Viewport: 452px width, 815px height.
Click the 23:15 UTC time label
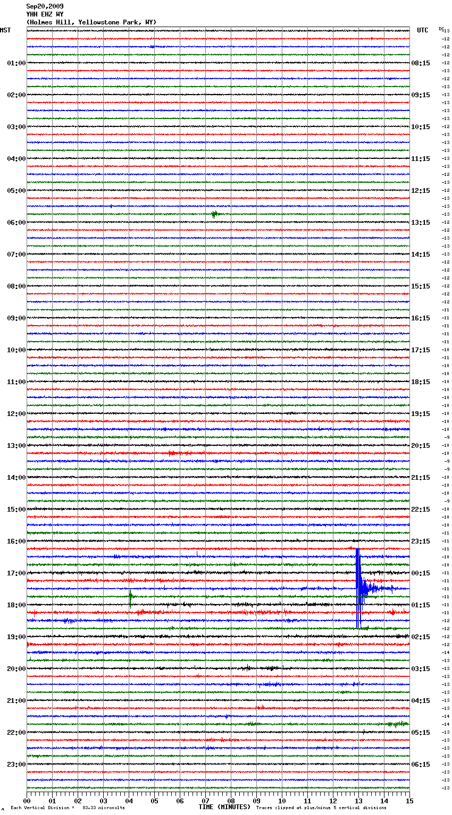421,541
